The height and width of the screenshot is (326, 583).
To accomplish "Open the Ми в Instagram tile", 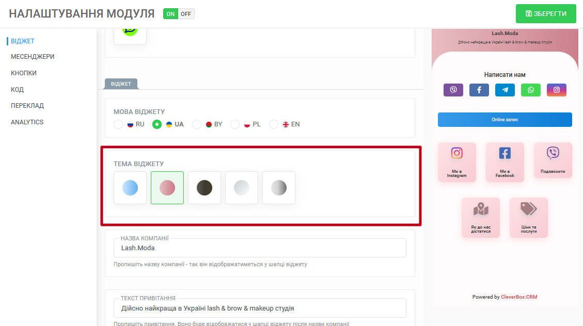I will (x=456, y=162).
